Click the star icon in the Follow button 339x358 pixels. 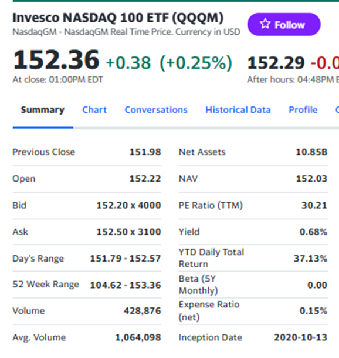coord(265,24)
